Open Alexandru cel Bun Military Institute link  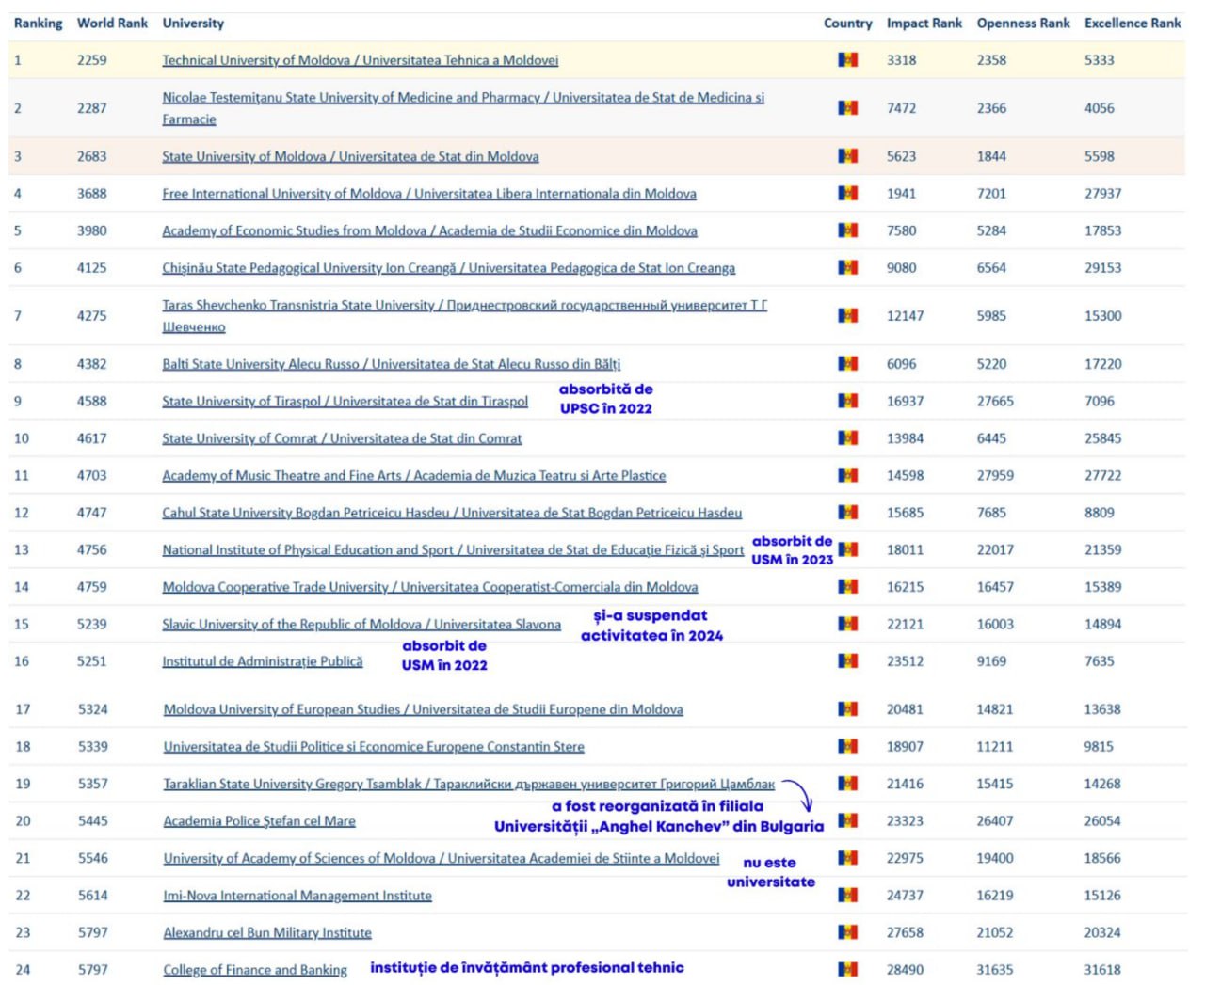point(267,932)
